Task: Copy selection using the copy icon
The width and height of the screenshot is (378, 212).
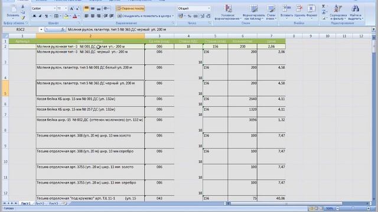Action: 23,12
